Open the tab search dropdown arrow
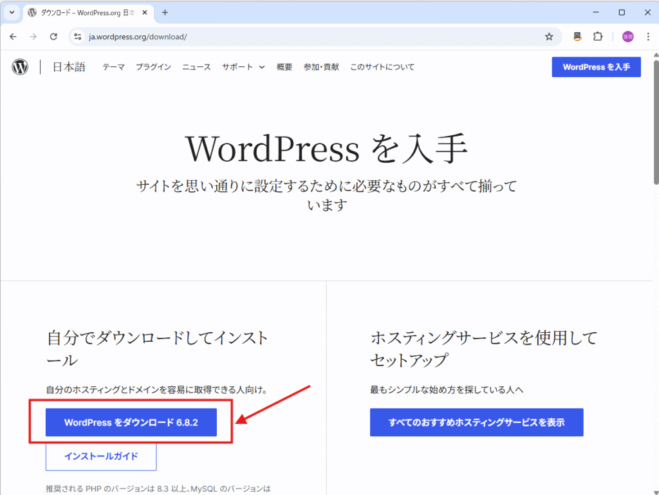Screen dimensions: 659x495 pos(12,13)
